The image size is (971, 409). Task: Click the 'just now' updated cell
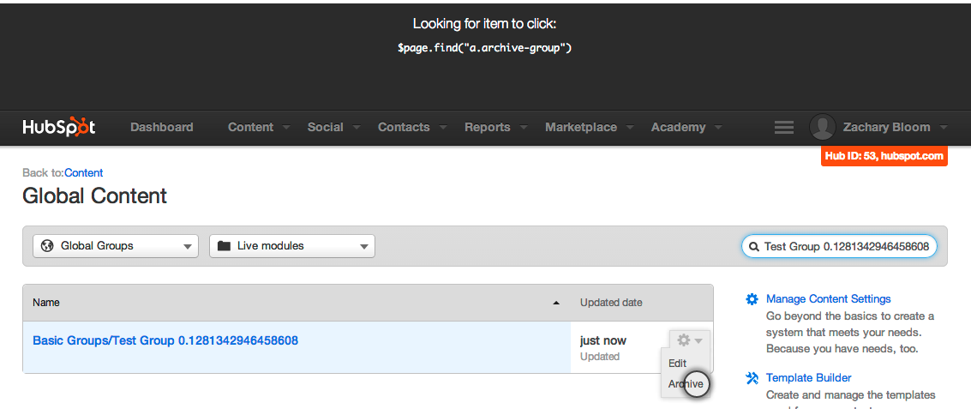pos(603,340)
